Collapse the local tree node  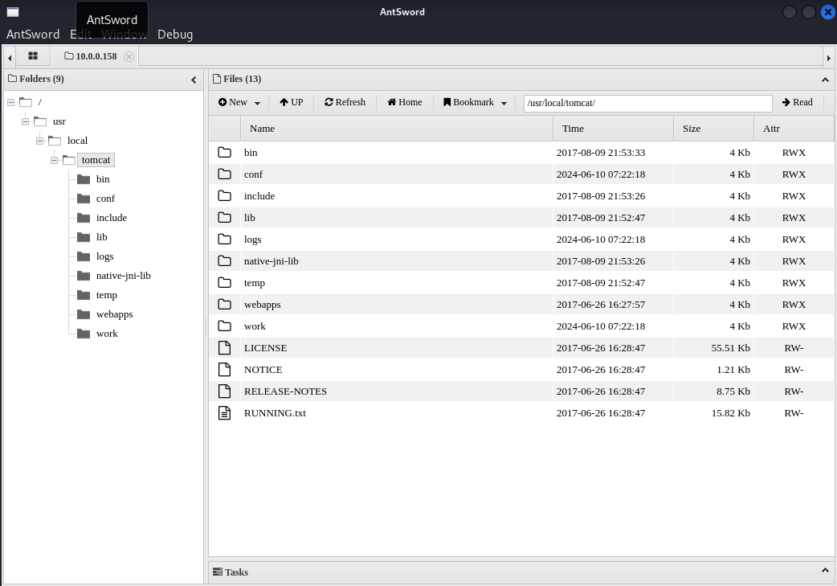(39, 141)
